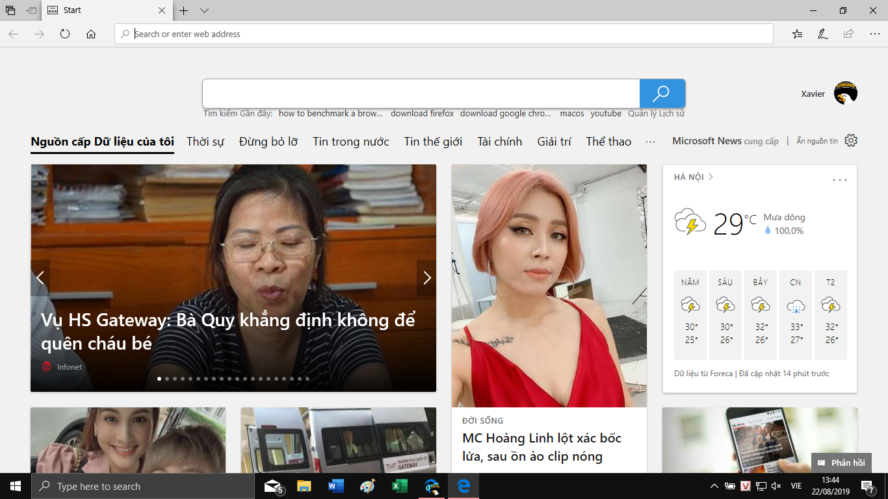Viewport: 888px width, 499px height.
Task: Select the Giải trí tab
Action: [x=554, y=142]
